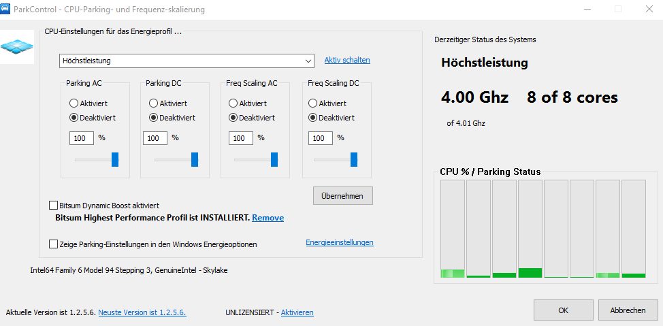Image resolution: width=663 pixels, height=326 pixels.
Task: Open the Höchstleistung power profile dropdown
Action: 187,61
